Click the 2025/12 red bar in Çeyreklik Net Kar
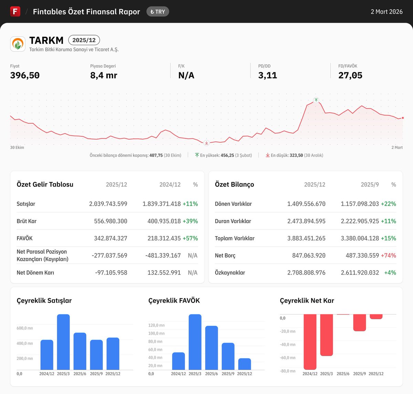Screen dimensions: 413x394 click(x=376, y=317)
